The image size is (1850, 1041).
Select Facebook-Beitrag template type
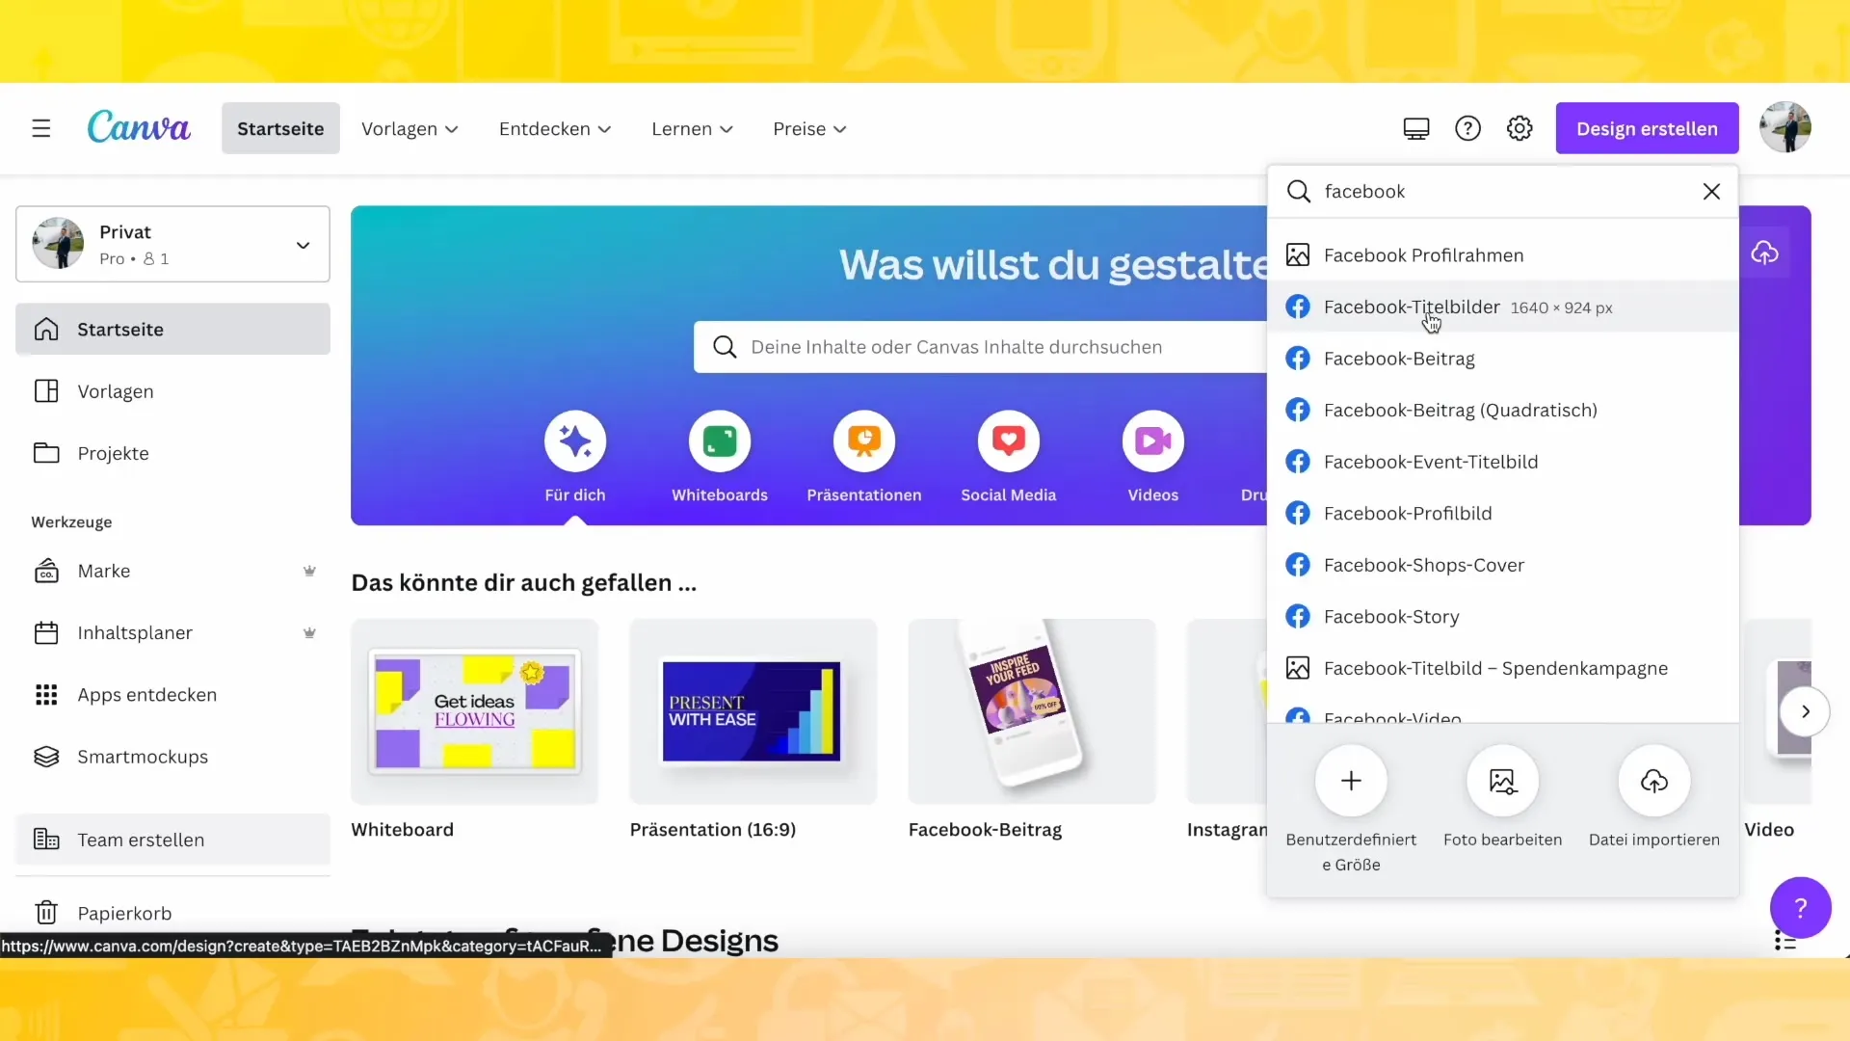tap(1399, 358)
